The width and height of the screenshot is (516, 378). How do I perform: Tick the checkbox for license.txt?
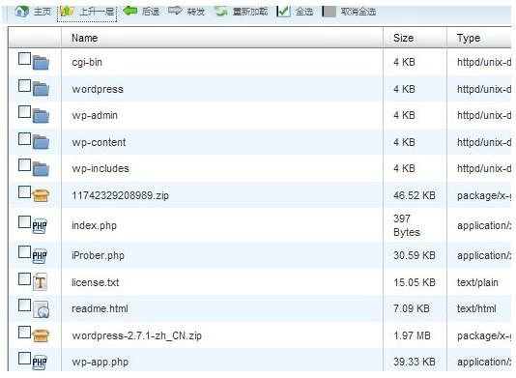click(x=25, y=278)
